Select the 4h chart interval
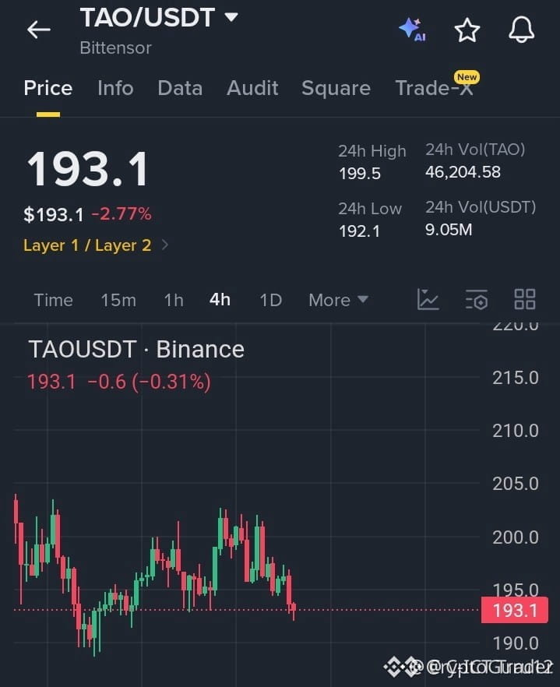The image size is (560, 687). [220, 300]
